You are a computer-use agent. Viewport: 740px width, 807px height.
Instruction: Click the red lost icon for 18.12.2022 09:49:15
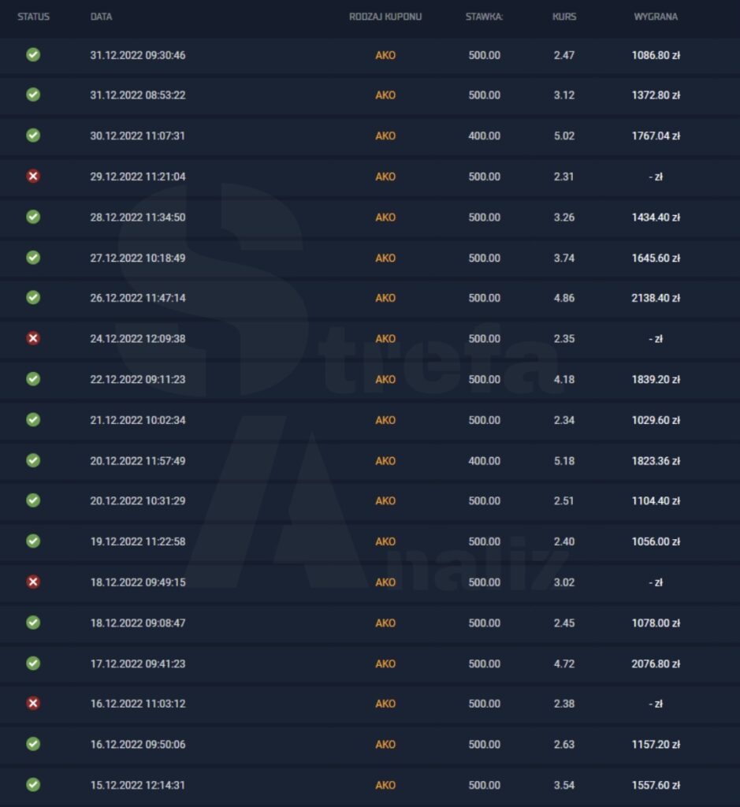33,582
